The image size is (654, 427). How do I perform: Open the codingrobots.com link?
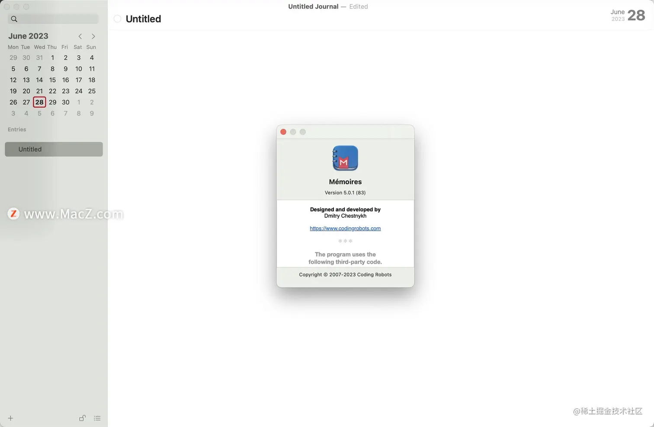(345, 228)
